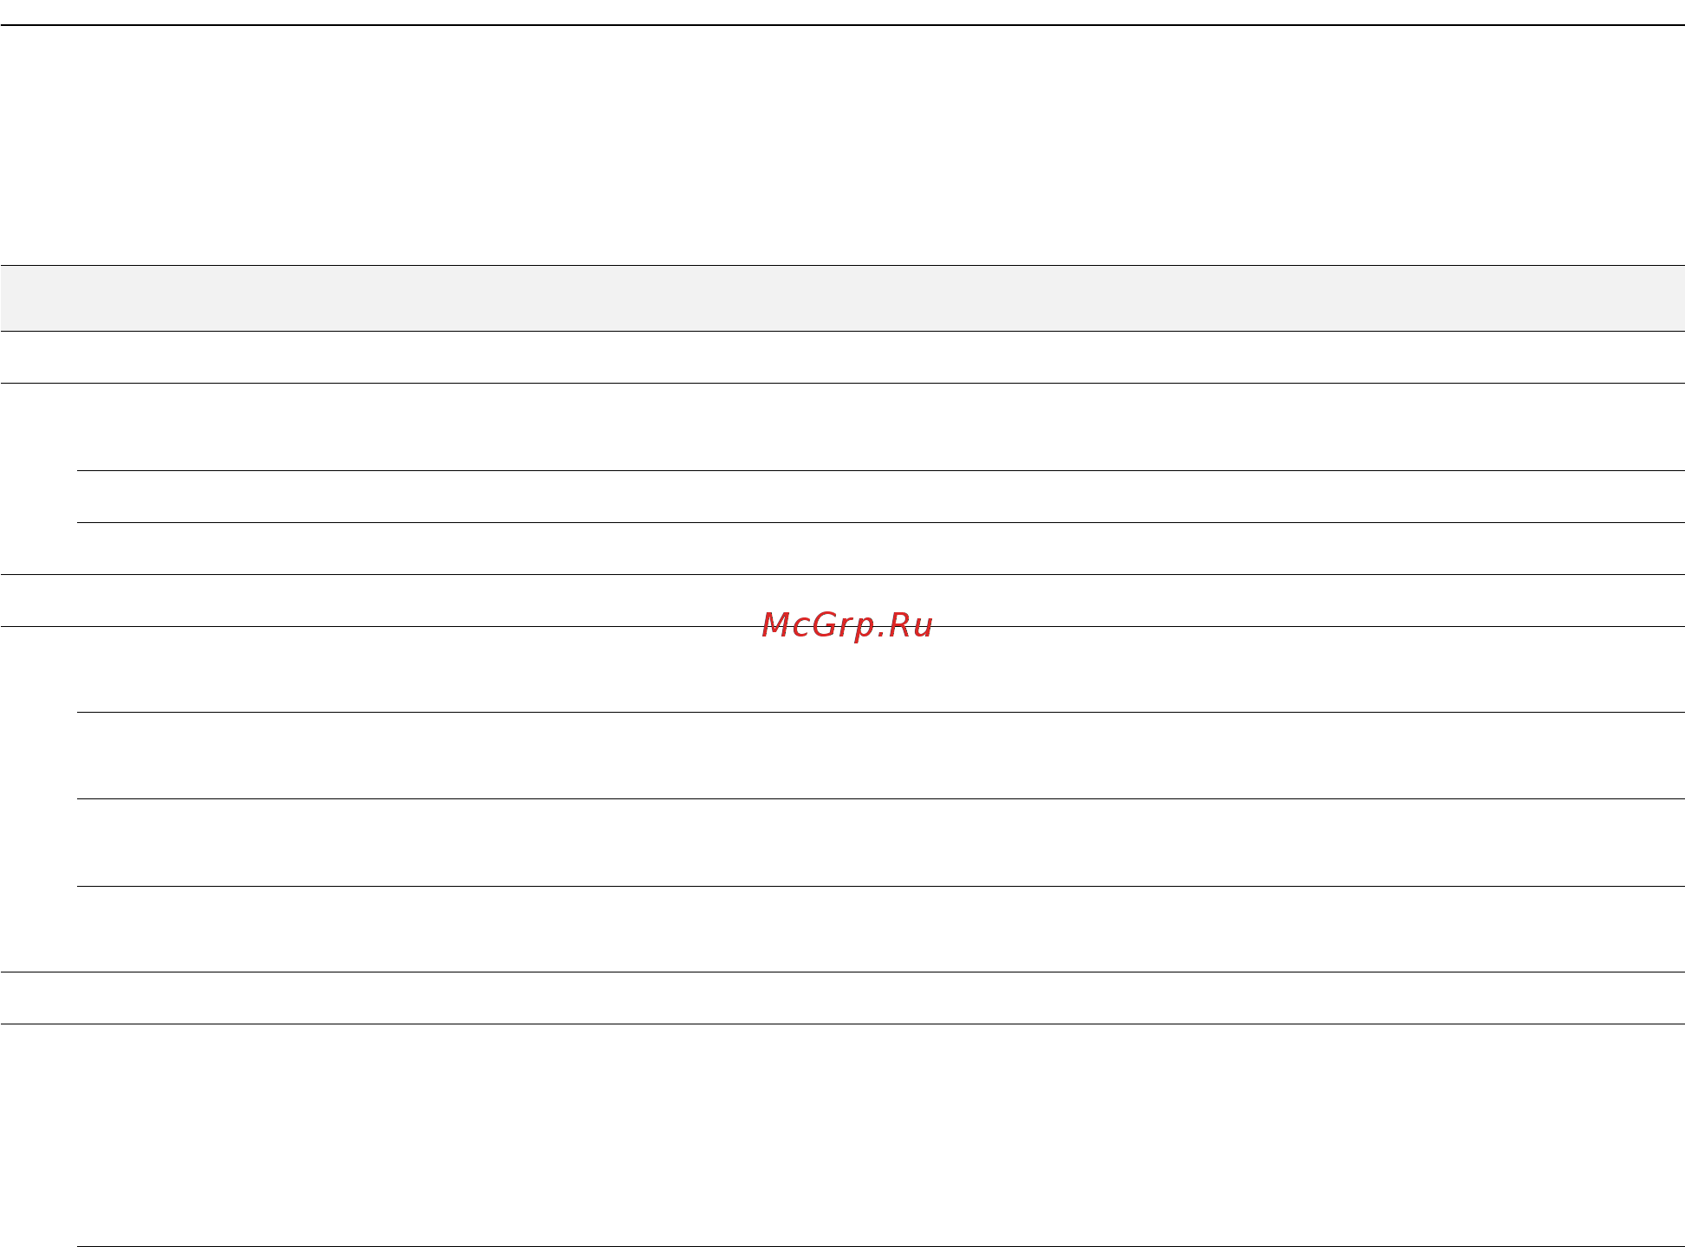Screen dimensions: 1685x1247
Task: Click the large blank bottom section
Action: 842,1135
